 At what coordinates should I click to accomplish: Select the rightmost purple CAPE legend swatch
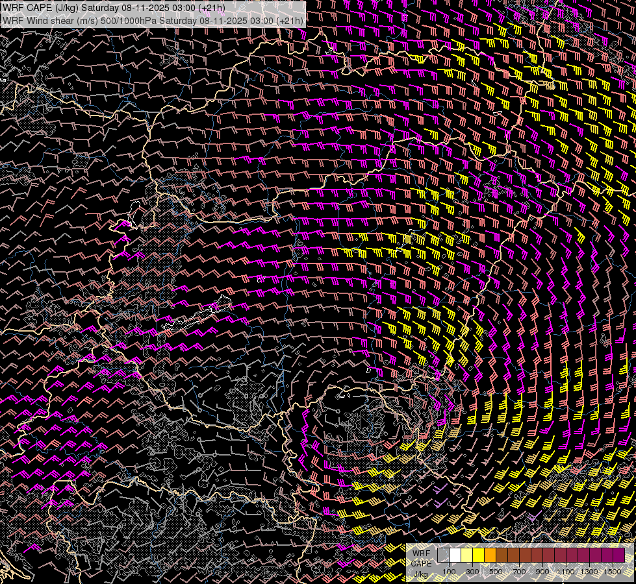(618, 555)
